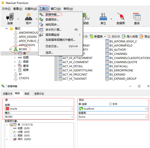Click the 函数 tree node icon
Viewport: 150px width, 148px height.
click(20, 62)
